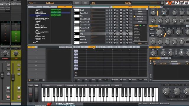This screenshot has height=106, width=189.
Task: Click the Init Preset name field
Action: click(50, 3)
